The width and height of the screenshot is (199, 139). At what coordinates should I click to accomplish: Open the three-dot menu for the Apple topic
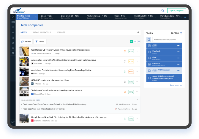click(178, 46)
